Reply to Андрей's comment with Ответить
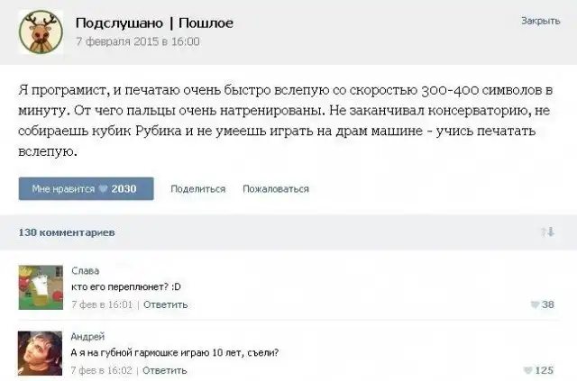The height and width of the screenshot is (381, 577). point(165,370)
